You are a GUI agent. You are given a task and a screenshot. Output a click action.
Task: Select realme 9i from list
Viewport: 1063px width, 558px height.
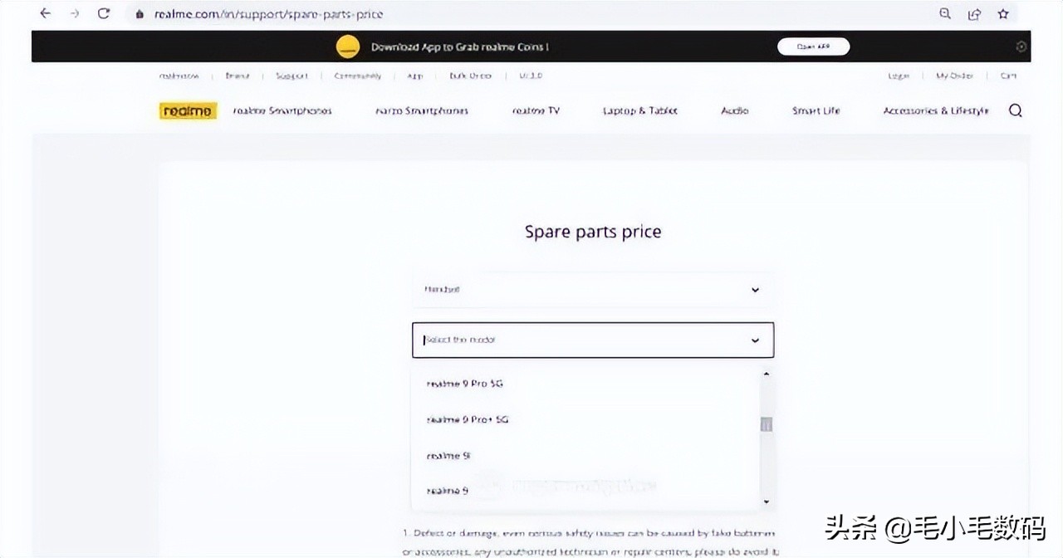click(585, 455)
